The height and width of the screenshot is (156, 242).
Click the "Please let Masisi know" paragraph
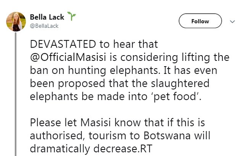pyautogui.click(x=120, y=136)
